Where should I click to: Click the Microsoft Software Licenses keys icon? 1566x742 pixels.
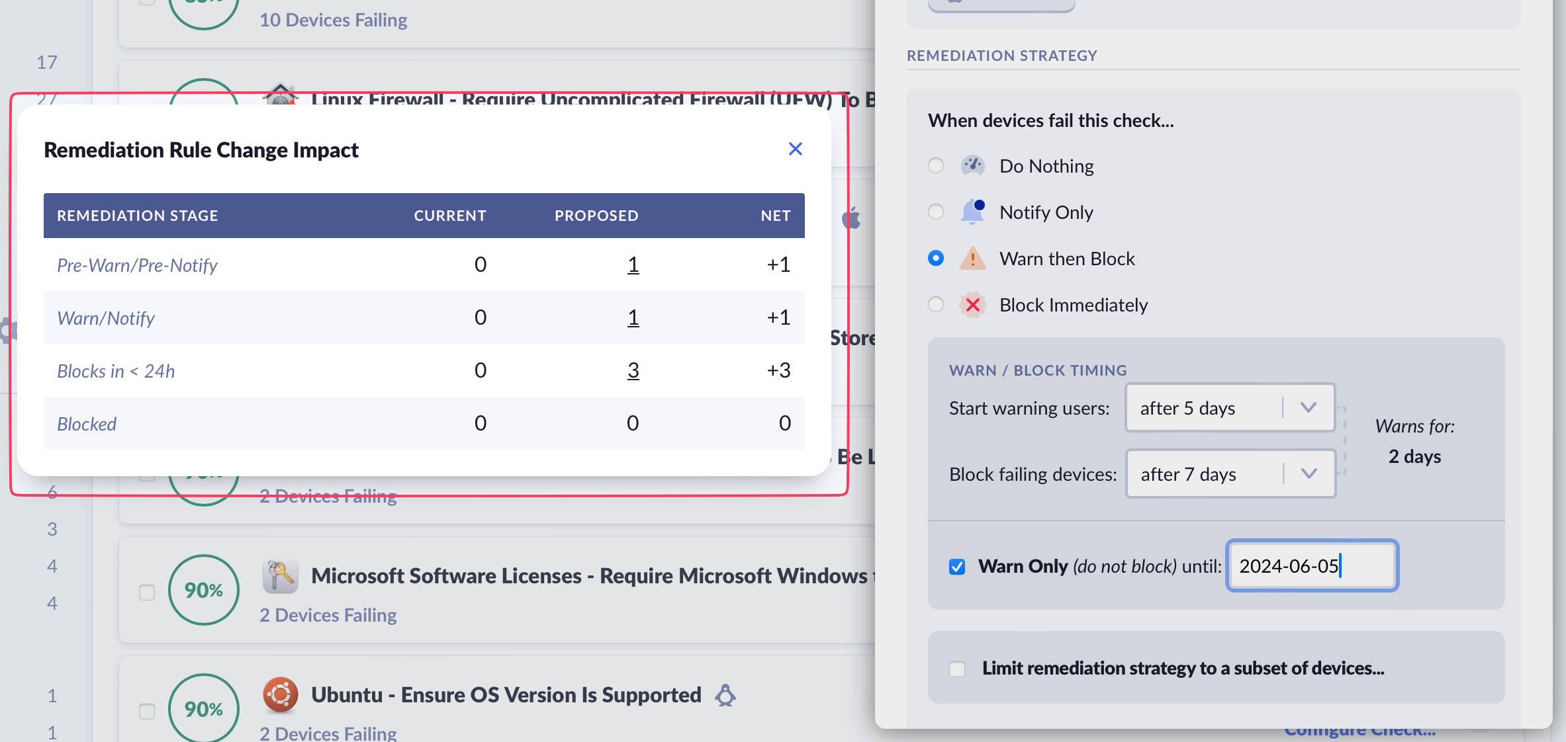(280, 575)
